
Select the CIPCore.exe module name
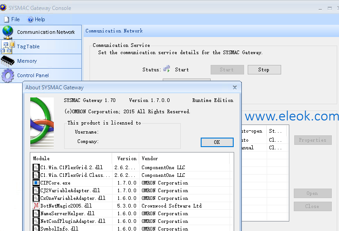55,183
